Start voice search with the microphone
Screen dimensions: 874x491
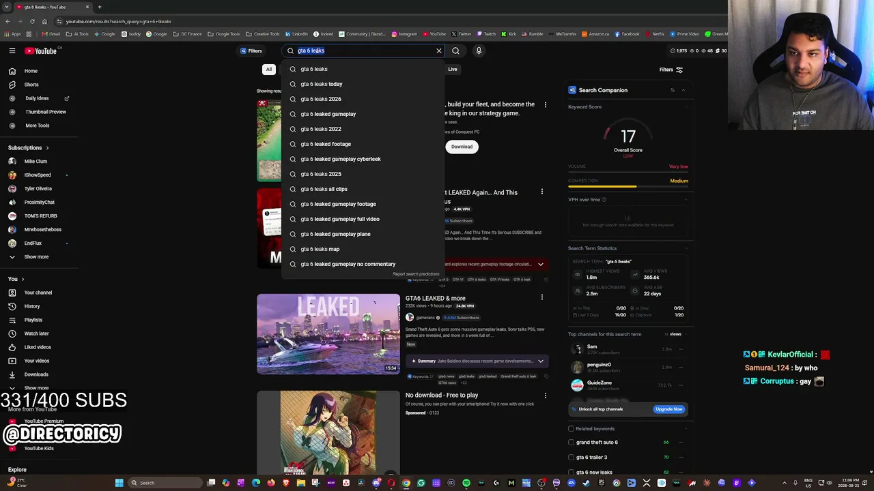pyautogui.click(x=479, y=50)
